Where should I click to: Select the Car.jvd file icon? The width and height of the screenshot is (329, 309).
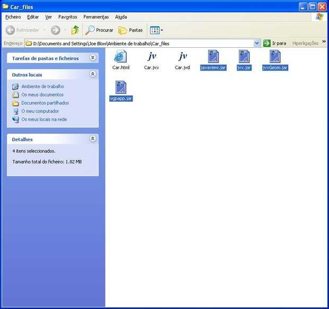[183, 56]
